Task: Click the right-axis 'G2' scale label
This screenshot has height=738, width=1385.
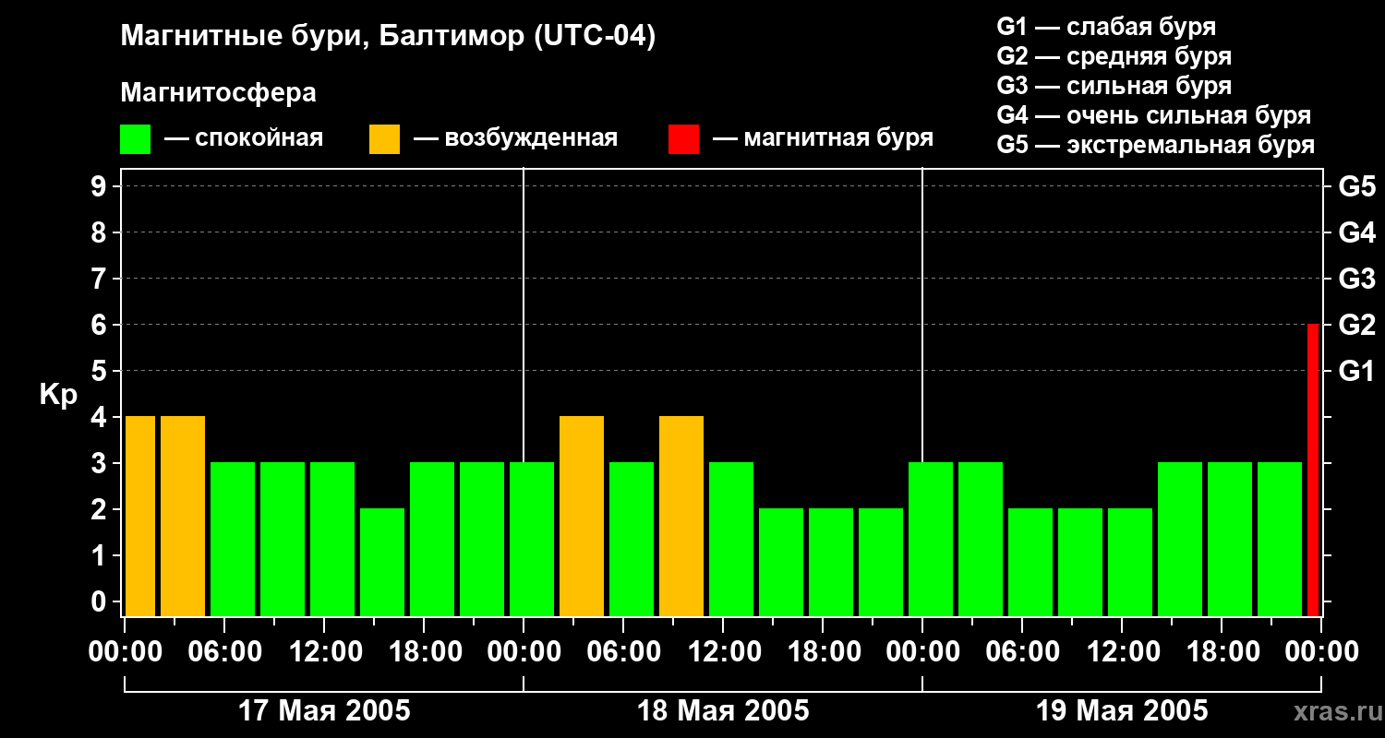Action: click(x=1356, y=326)
